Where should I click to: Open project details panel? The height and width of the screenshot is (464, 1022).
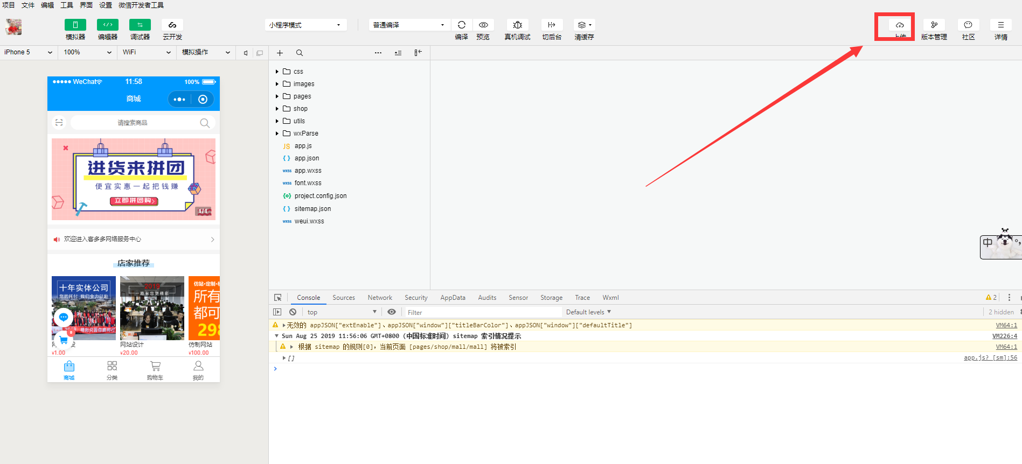pyautogui.click(x=1001, y=25)
